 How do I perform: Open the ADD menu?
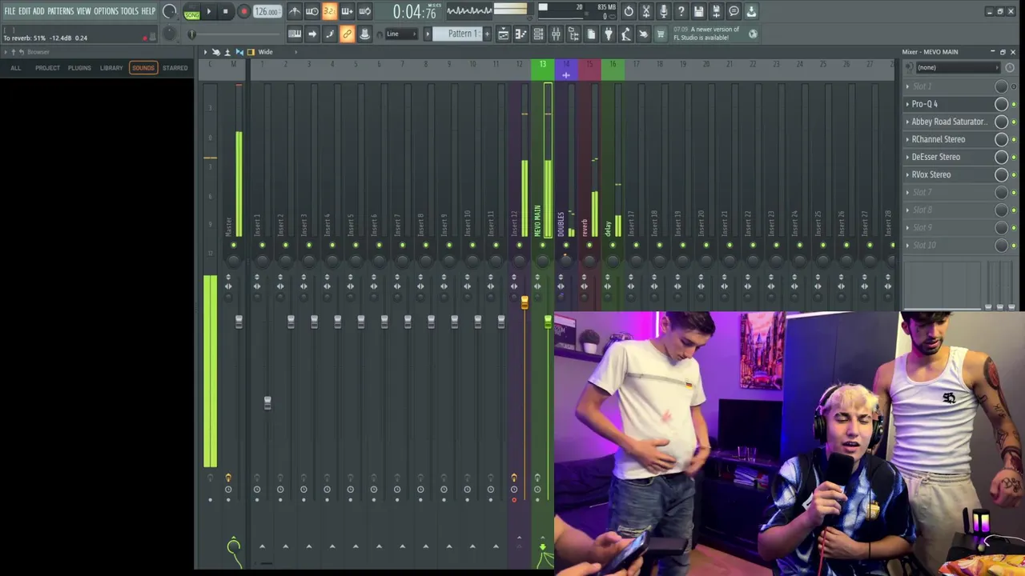tap(38, 11)
